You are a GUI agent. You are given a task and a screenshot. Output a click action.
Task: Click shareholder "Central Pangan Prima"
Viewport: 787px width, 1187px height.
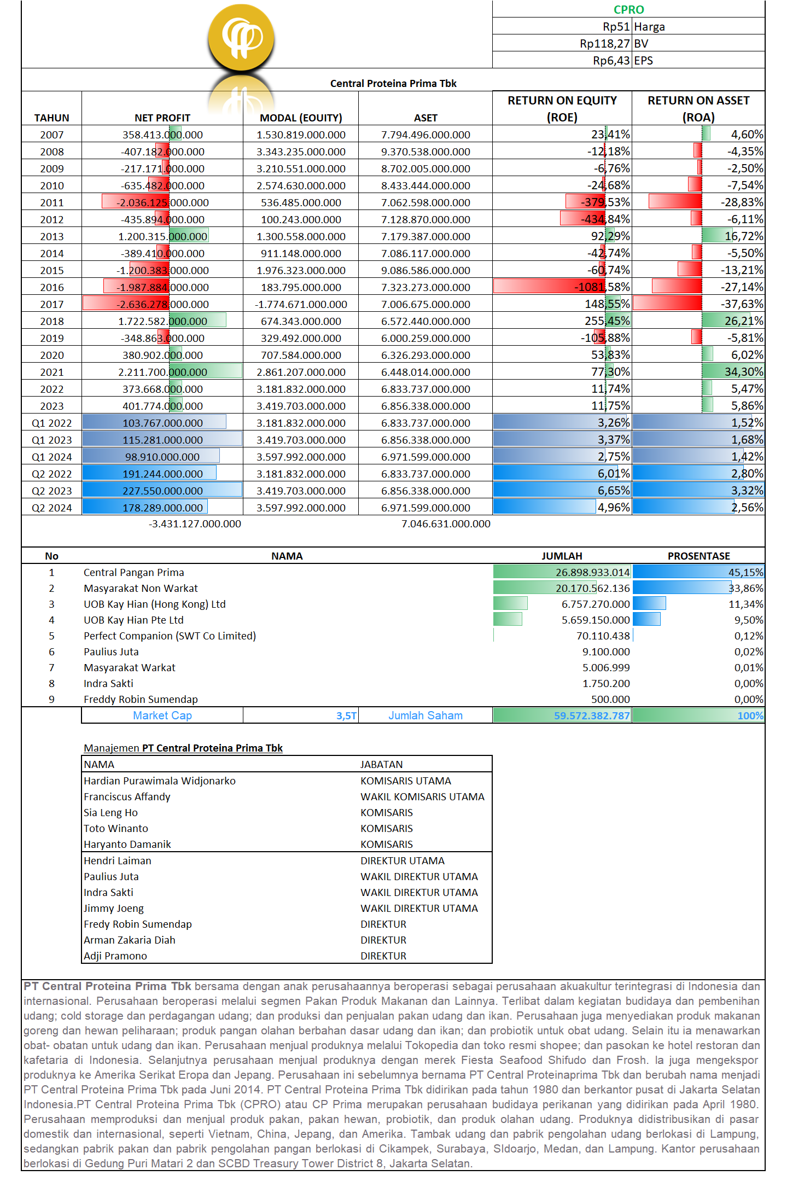[x=133, y=572]
